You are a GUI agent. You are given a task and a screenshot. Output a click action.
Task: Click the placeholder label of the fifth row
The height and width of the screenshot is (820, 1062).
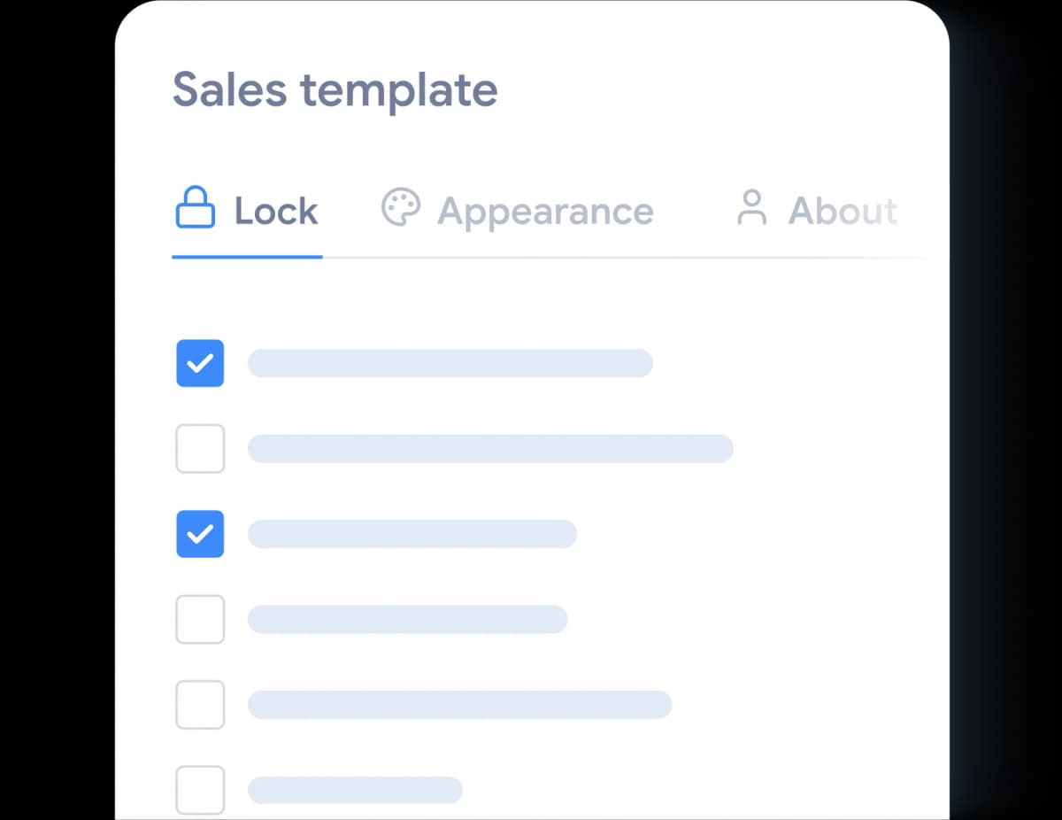459,704
